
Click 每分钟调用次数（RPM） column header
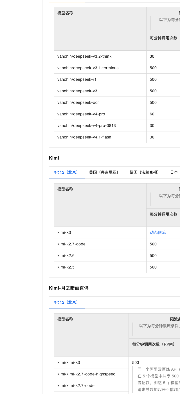(154, 344)
